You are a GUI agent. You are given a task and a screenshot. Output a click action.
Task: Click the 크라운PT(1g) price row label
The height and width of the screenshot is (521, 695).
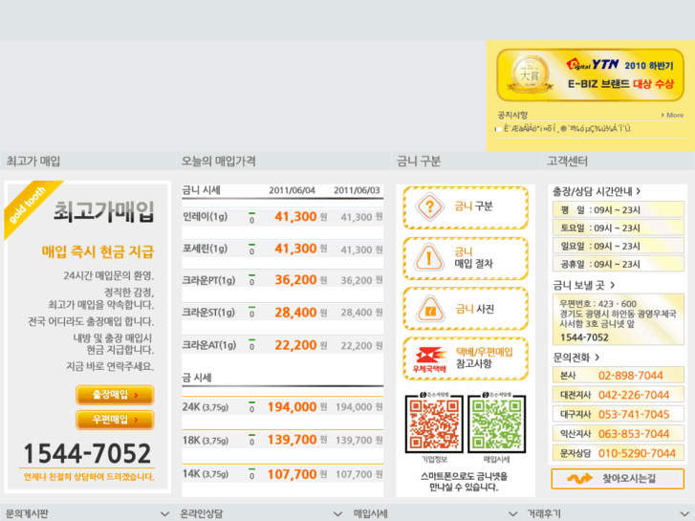[x=208, y=281]
